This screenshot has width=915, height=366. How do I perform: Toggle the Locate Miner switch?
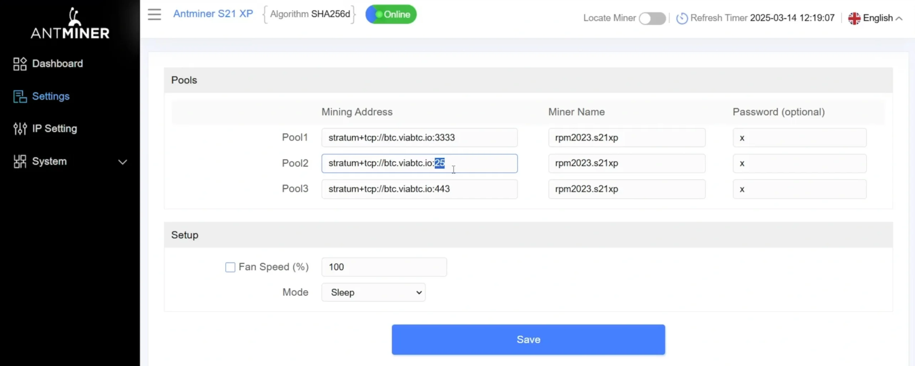pos(652,19)
